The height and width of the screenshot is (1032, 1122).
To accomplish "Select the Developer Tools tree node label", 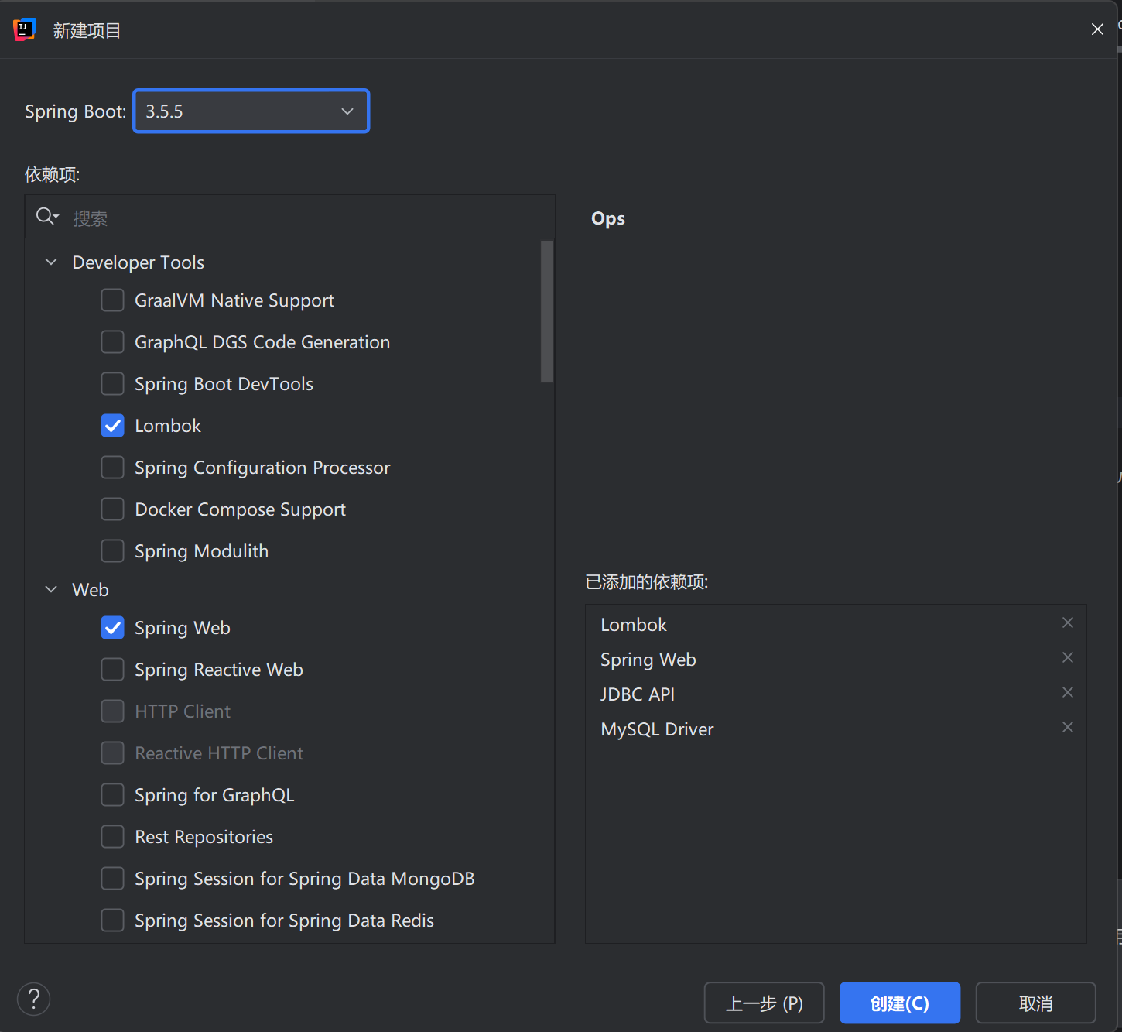I will (x=138, y=262).
